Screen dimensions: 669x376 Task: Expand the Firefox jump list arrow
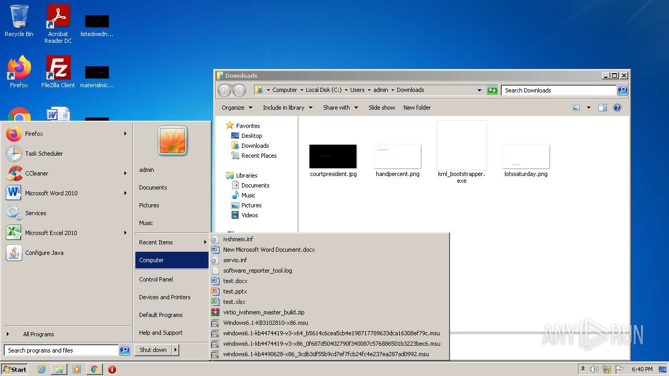pos(125,134)
